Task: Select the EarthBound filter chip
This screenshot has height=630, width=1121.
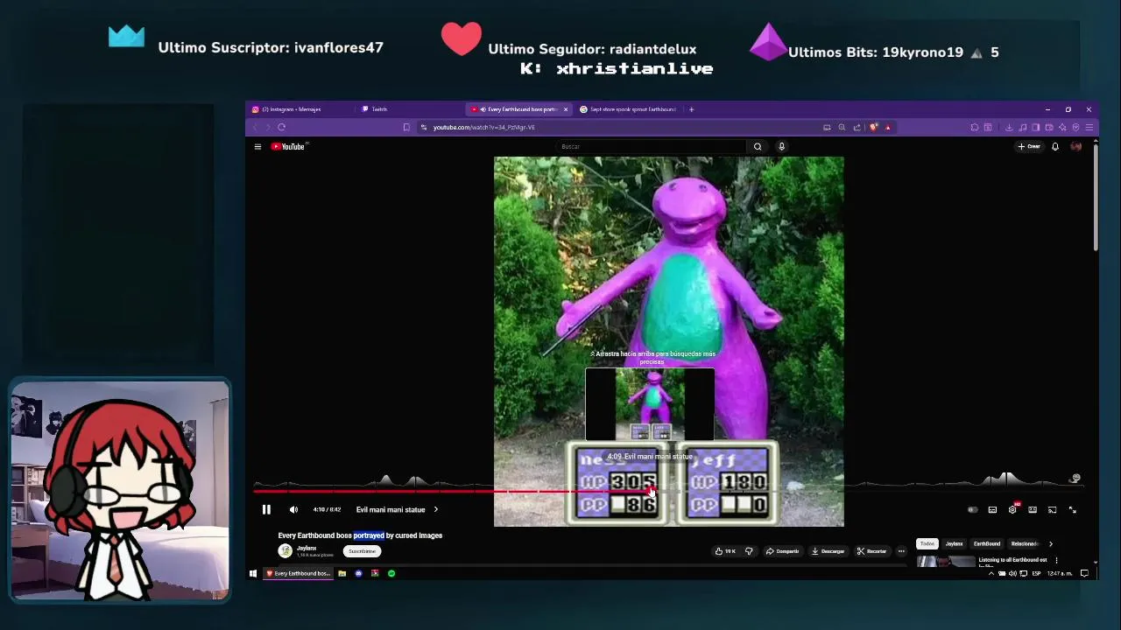Action: point(987,543)
